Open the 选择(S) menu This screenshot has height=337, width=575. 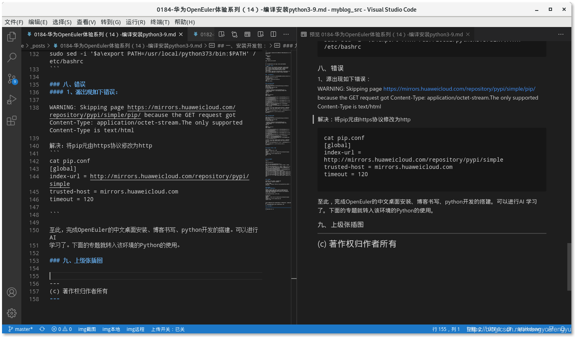pyautogui.click(x=62, y=22)
